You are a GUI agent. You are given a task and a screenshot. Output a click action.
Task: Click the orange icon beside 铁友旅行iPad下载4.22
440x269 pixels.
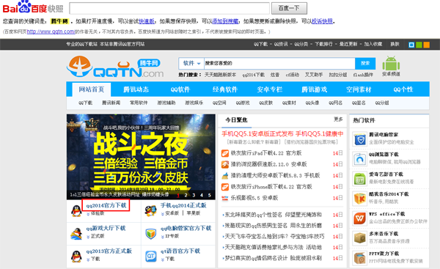[x=225, y=153]
